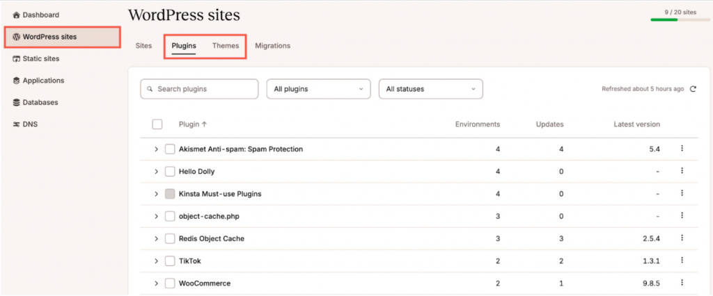Expand the object-cache.php row chevron

[157, 216]
